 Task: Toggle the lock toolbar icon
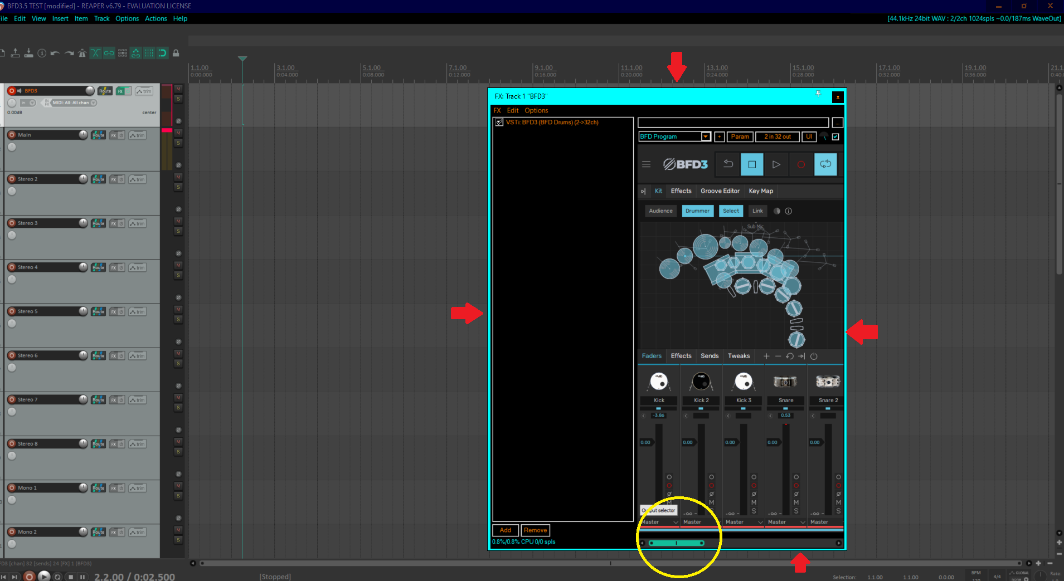click(x=176, y=53)
